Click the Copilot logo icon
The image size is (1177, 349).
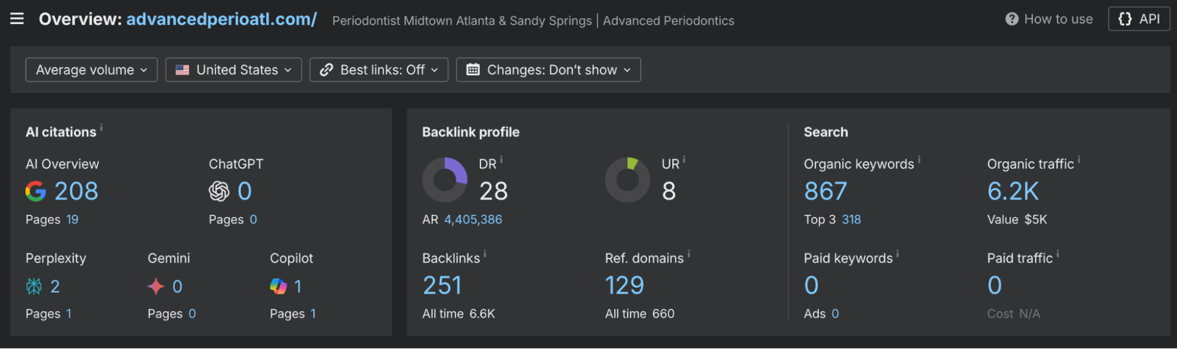(278, 287)
